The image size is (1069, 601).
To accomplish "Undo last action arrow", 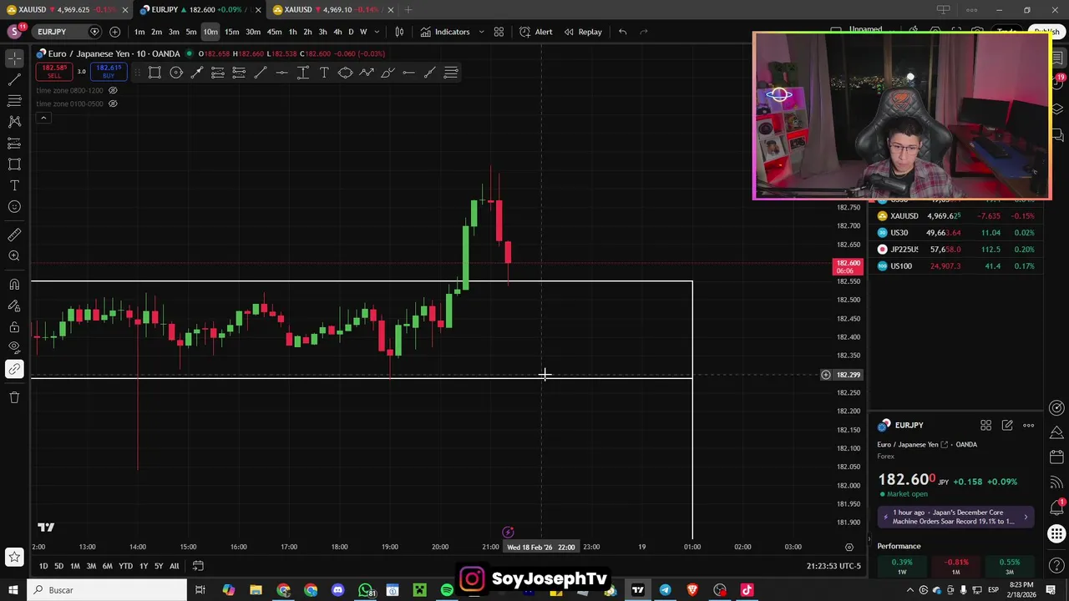I will [x=622, y=32].
